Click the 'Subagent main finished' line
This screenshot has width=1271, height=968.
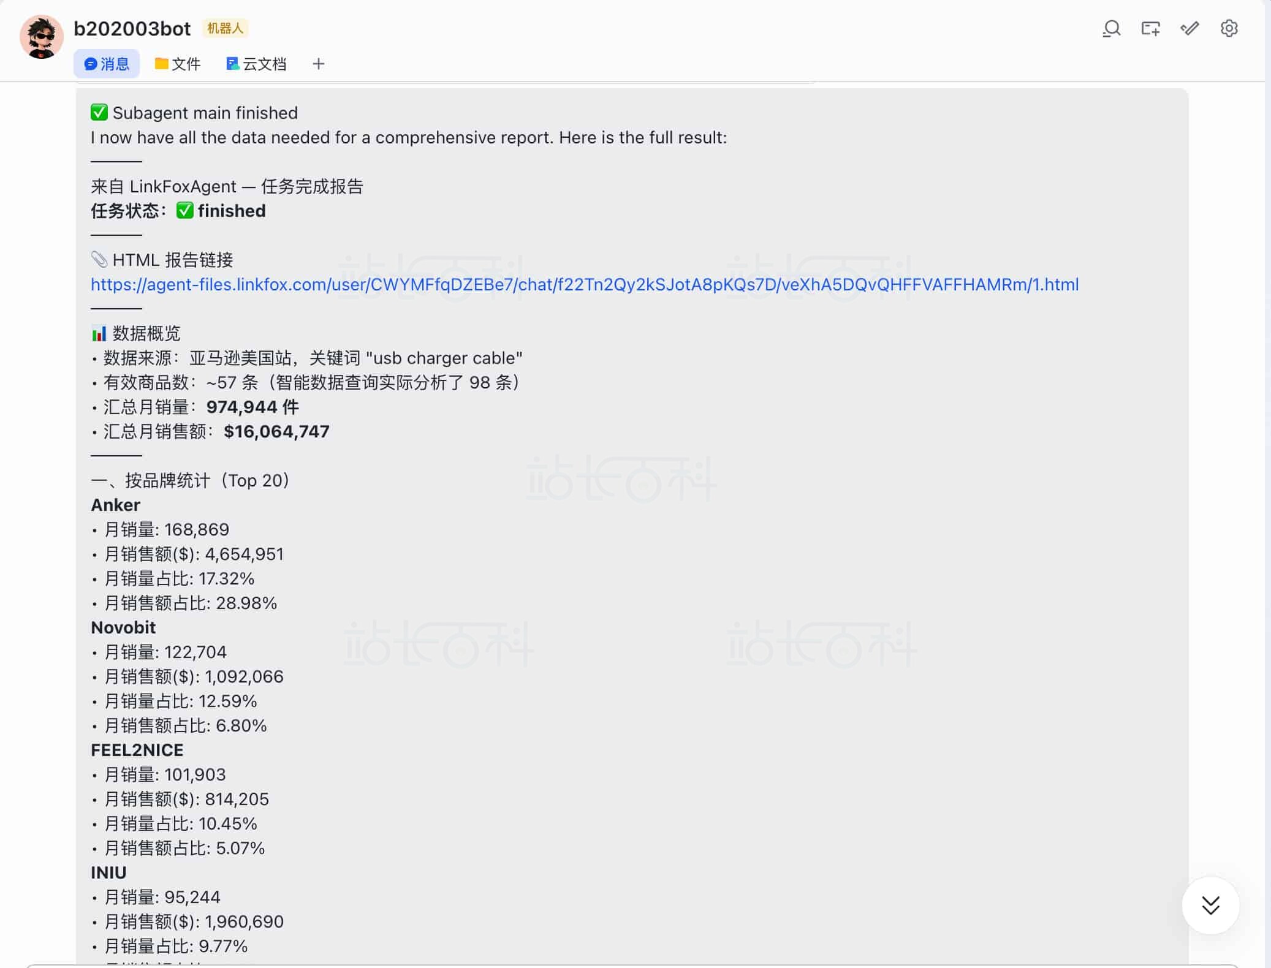[194, 113]
